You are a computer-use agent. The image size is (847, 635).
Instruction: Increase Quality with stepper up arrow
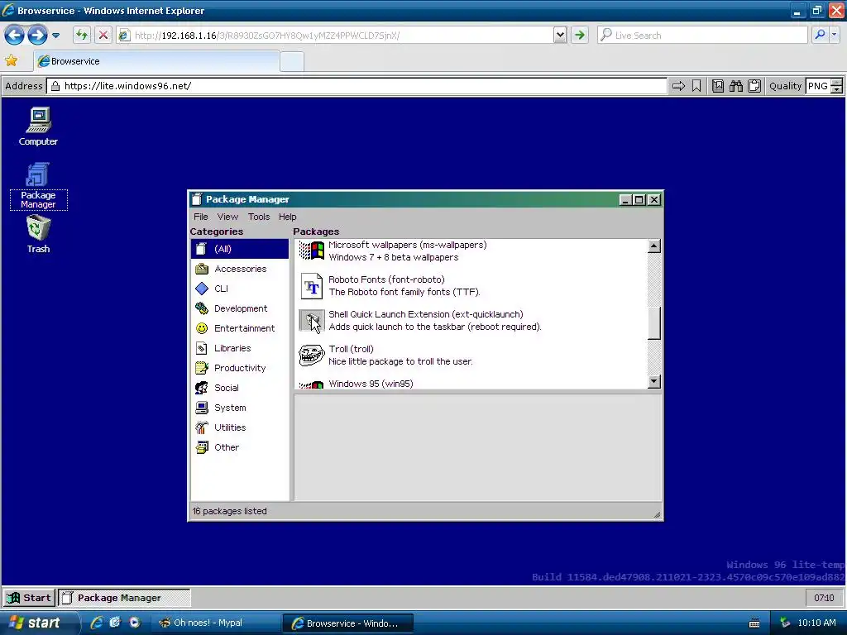836,82
